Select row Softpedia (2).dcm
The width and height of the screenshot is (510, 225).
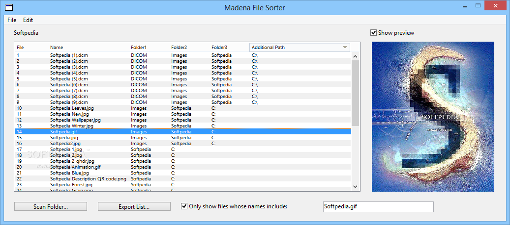(183, 61)
